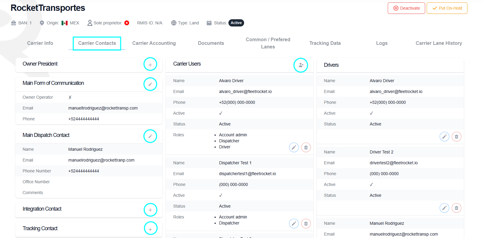The width and height of the screenshot is (484, 238).
Task: Click name Manuel Rodriguez in Main Dispatch Contact
Action: pos(85,149)
